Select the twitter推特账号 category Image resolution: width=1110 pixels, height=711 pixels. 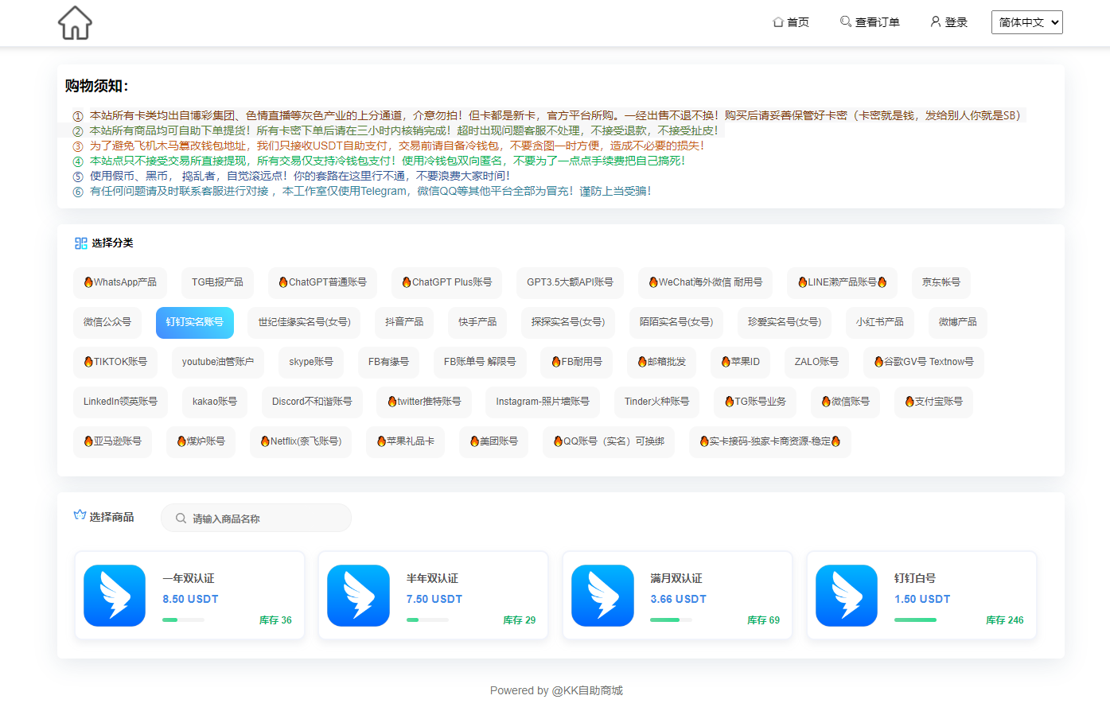click(x=424, y=402)
